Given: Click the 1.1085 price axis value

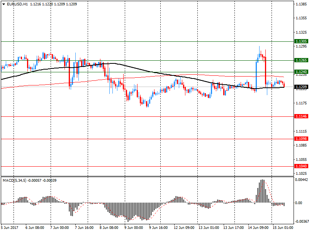Looking at the screenshot, I should [x=301, y=145].
